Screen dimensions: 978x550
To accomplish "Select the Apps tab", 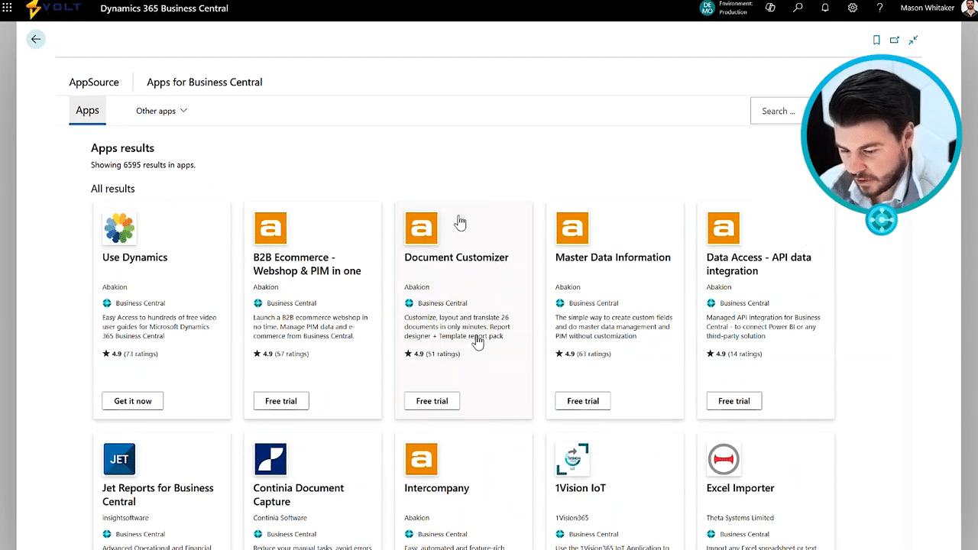I will (x=87, y=110).
